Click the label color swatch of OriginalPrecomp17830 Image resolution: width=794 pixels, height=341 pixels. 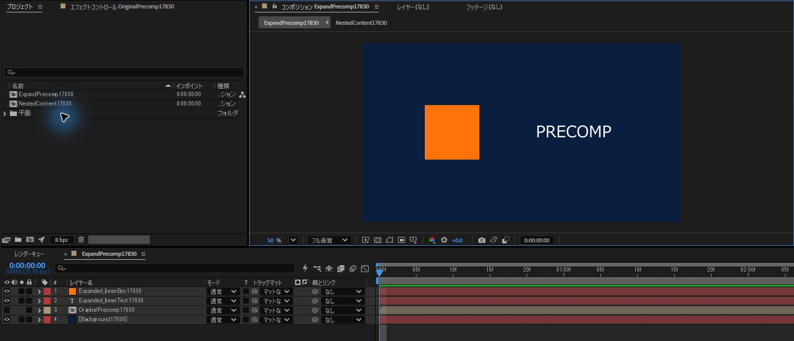[47, 310]
